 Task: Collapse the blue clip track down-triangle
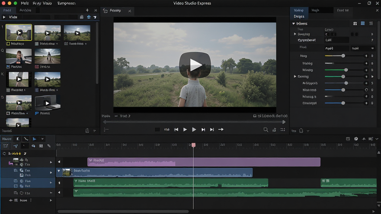coord(59,171)
